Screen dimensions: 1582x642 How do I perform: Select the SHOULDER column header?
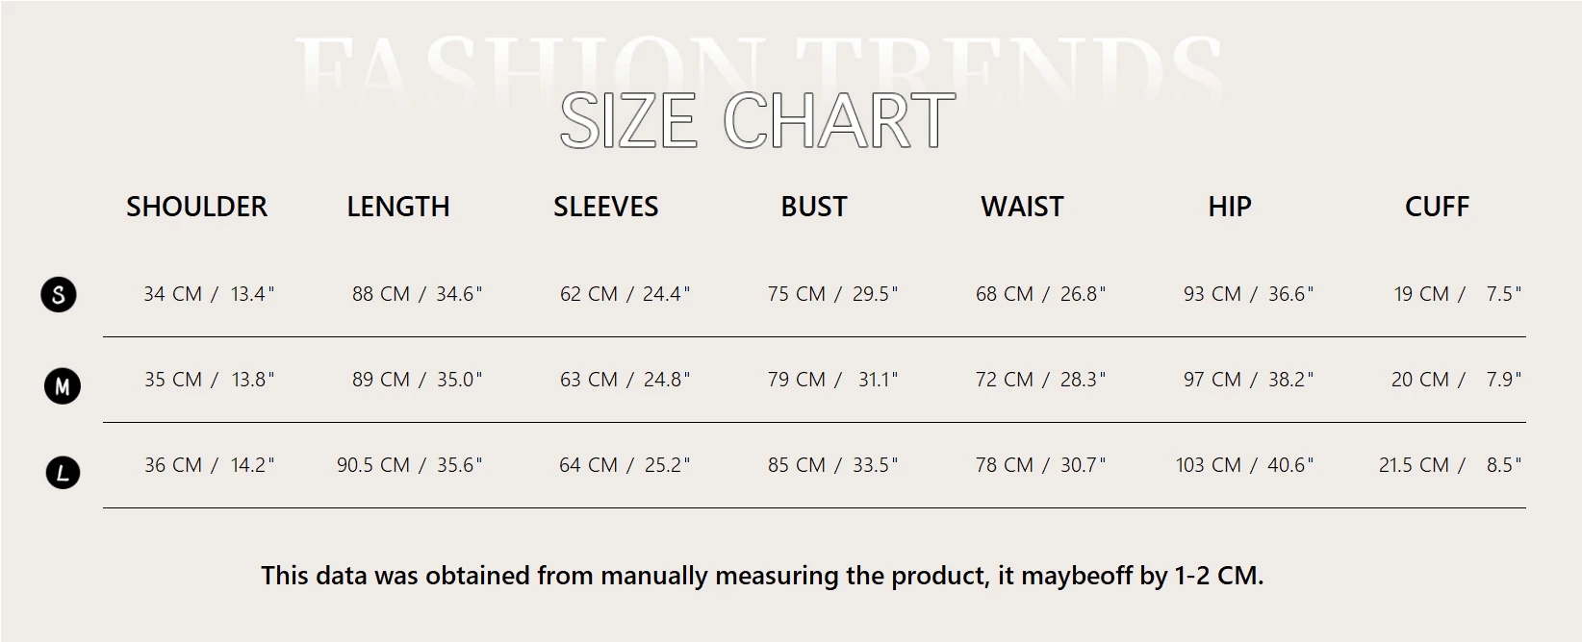point(196,207)
